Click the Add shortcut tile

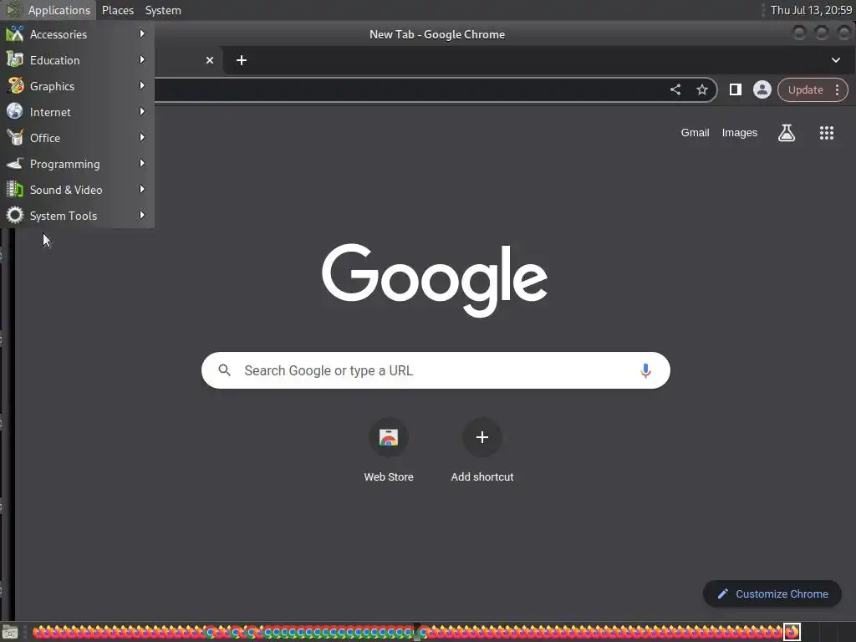tap(482, 451)
